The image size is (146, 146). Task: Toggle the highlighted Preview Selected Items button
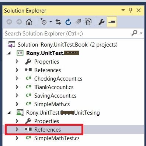112,22
